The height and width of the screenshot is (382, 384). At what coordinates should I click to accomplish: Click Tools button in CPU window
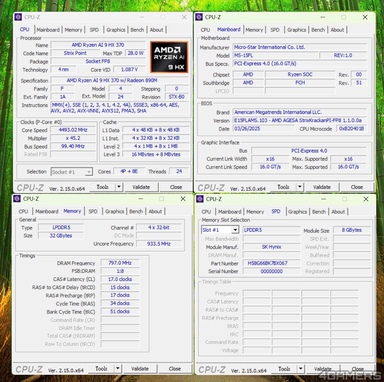point(103,187)
